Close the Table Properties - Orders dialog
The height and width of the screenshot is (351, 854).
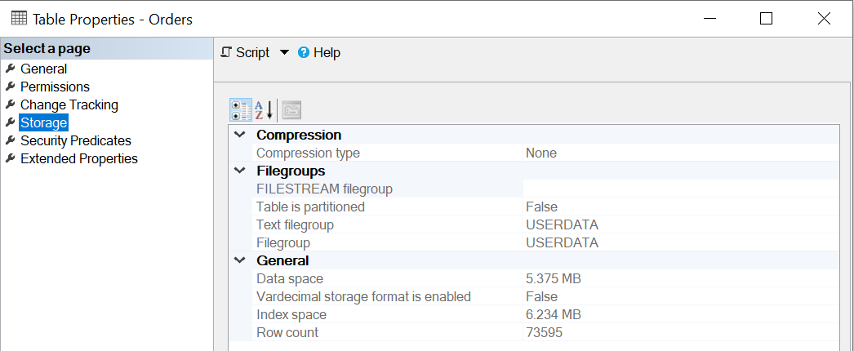(824, 19)
